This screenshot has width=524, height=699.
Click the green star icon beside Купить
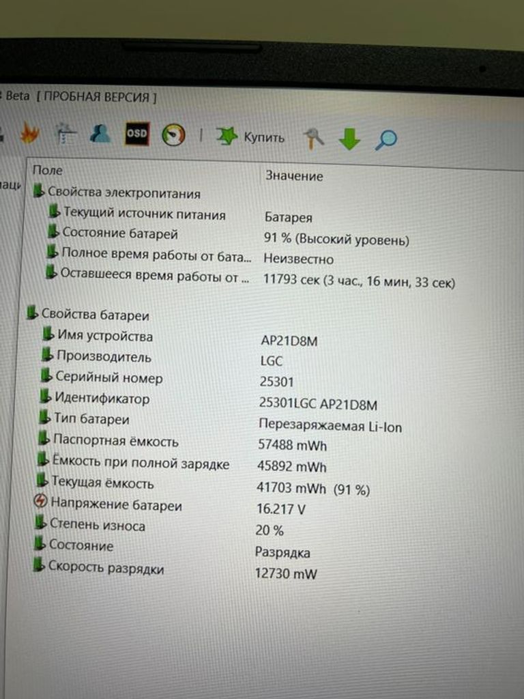pyautogui.click(x=227, y=136)
